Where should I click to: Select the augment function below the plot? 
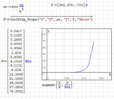coord(49,85)
